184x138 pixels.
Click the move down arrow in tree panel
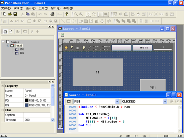[37, 31]
